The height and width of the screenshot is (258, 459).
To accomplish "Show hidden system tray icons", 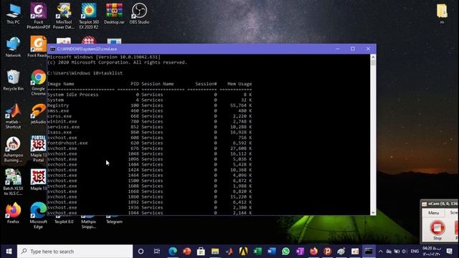I will pyautogui.click(x=381, y=252).
